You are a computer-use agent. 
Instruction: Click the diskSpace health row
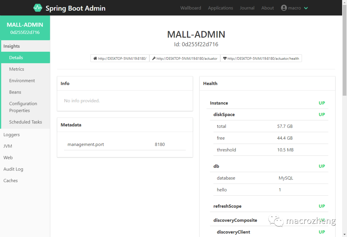[x=269, y=114]
